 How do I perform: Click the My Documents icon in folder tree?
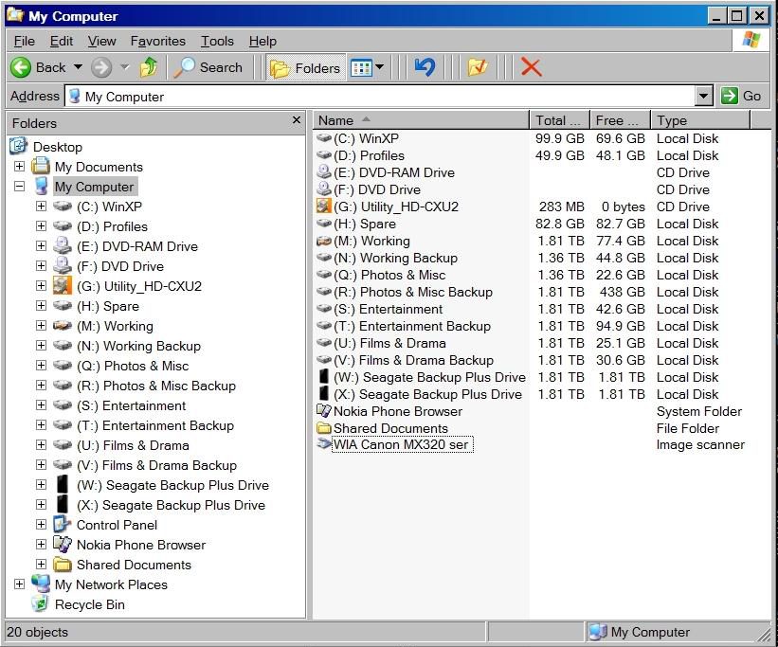coord(41,166)
